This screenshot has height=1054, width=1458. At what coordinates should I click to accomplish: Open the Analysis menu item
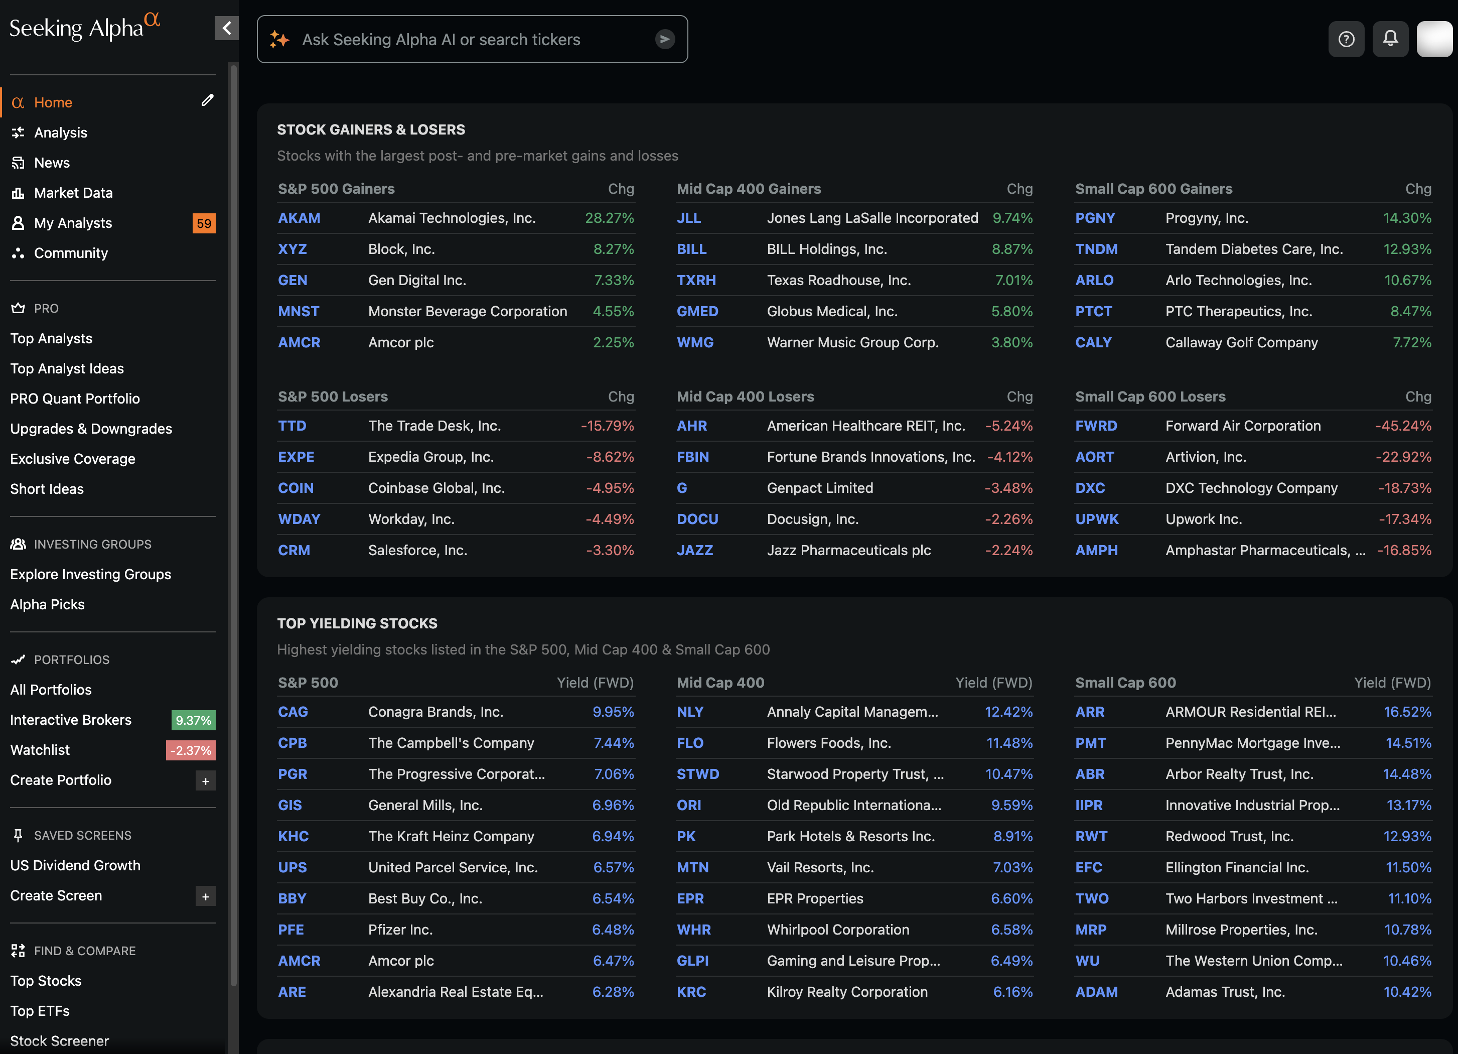coord(60,133)
